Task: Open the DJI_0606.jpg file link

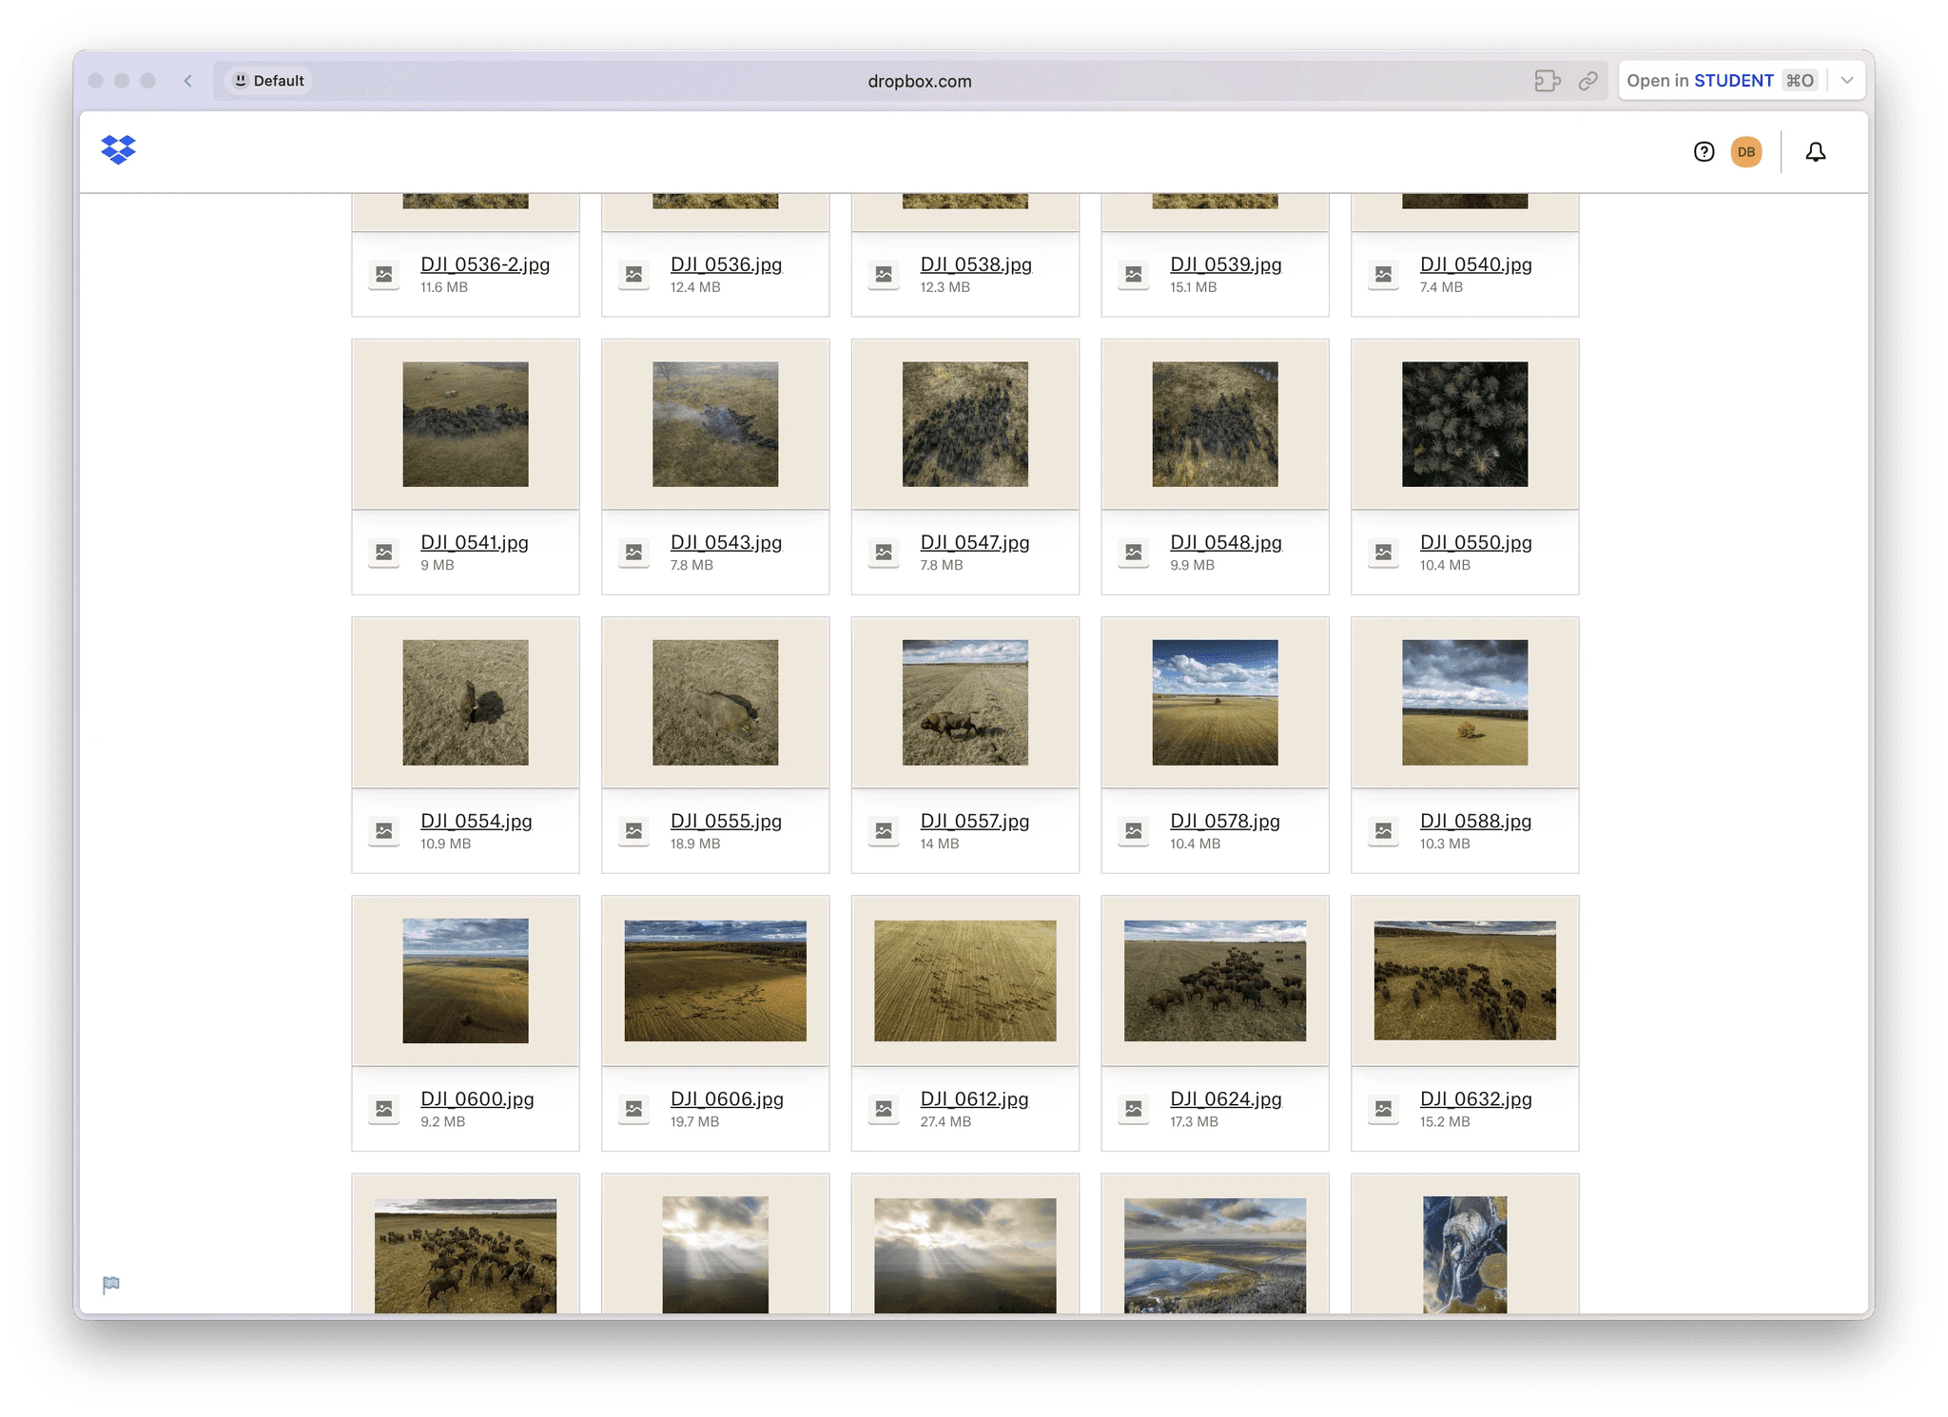Action: [727, 1099]
